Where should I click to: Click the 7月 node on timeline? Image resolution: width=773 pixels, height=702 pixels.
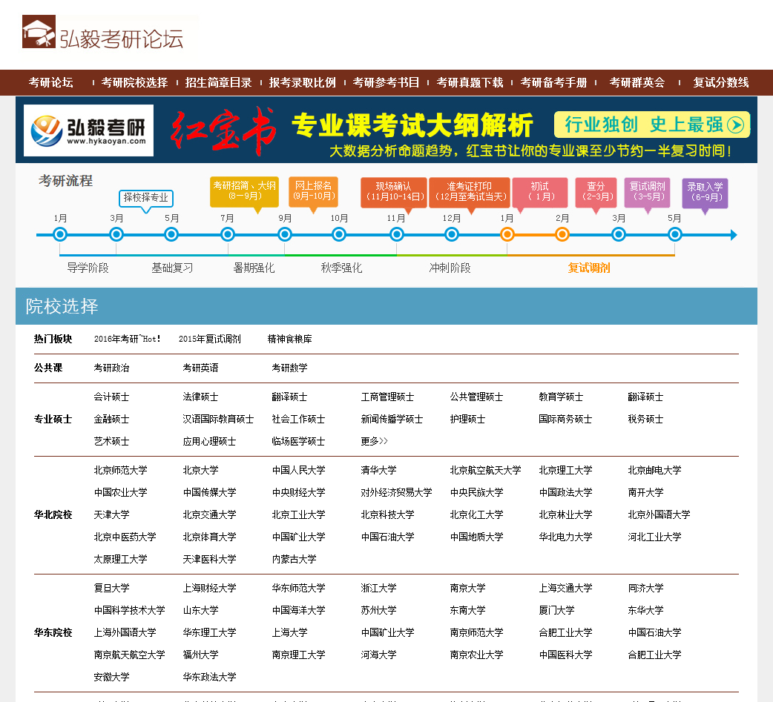coord(227,234)
